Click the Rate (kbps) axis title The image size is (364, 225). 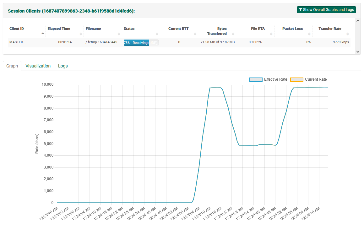point(37,144)
